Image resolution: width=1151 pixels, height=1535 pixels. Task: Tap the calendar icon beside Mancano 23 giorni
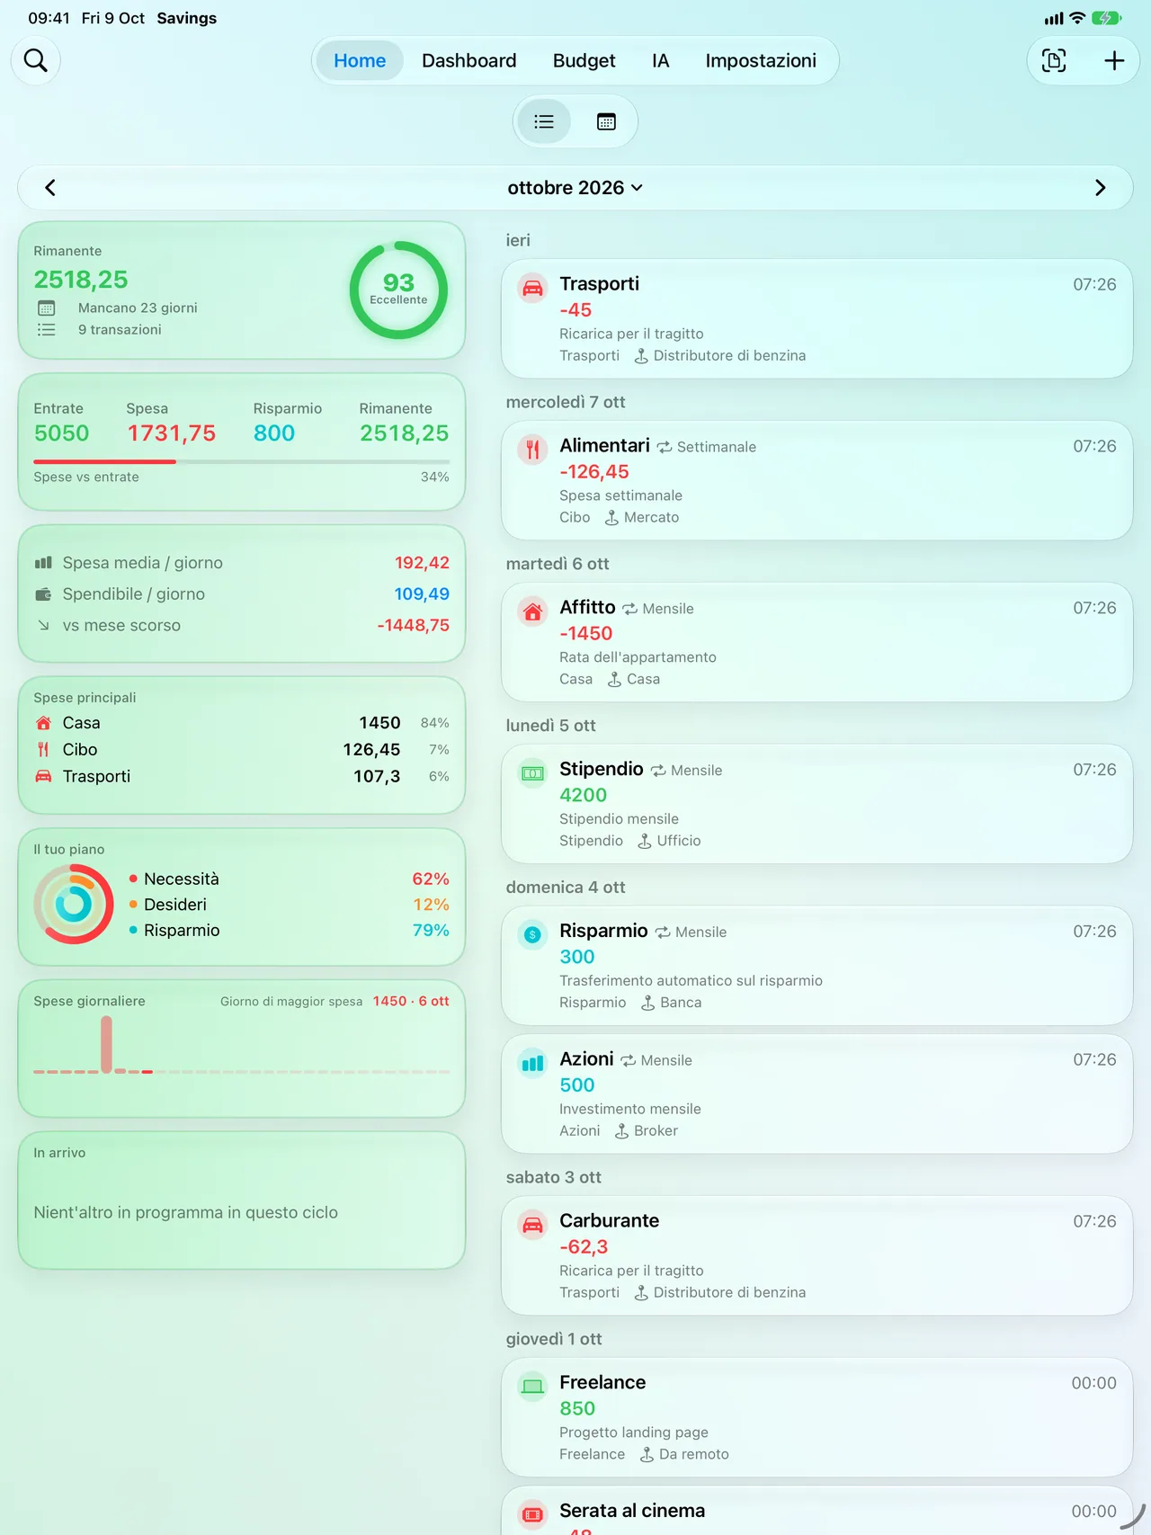[x=47, y=308]
